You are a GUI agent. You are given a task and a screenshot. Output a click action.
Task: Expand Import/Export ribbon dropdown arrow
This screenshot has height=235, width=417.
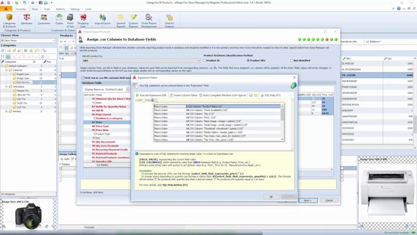(103, 26)
